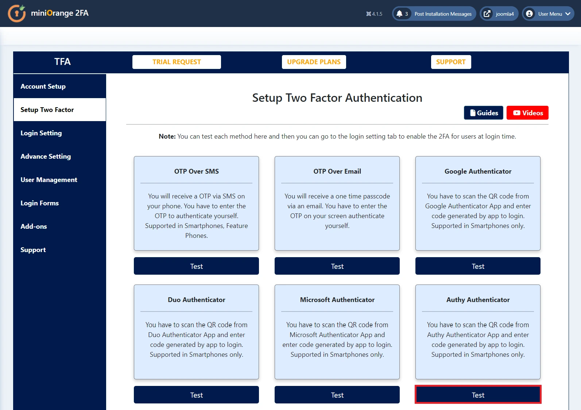Screen dimensions: 581x410
Task: Click the Joomla version 4.1.5 icon
Action: pyautogui.click(x=368, y=14)
